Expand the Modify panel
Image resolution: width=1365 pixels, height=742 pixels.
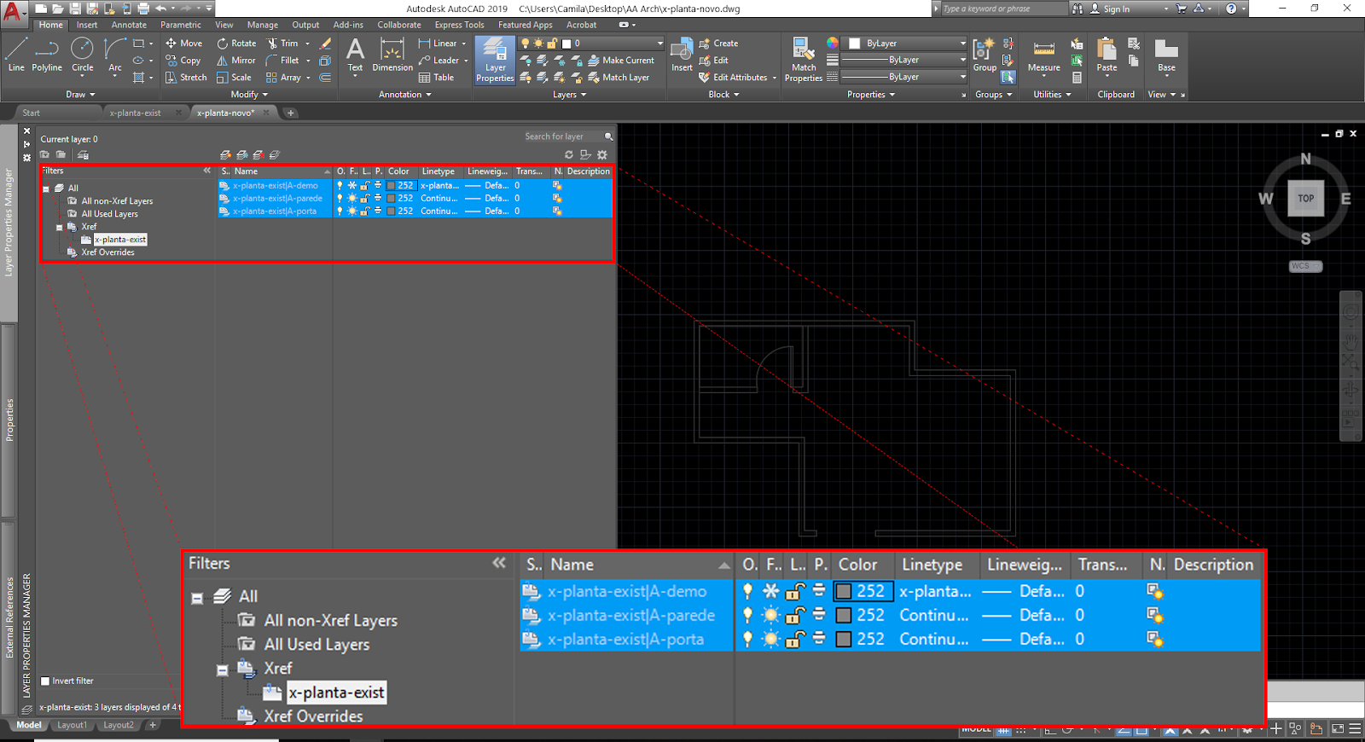click(249, 95)
